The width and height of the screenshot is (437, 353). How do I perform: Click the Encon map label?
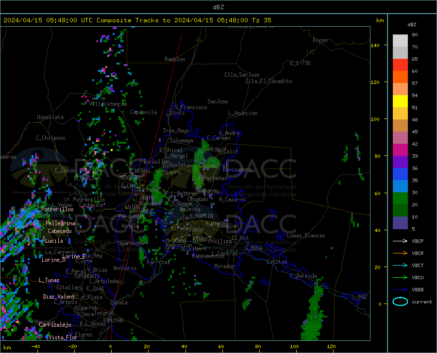click(x=320, y=40)
